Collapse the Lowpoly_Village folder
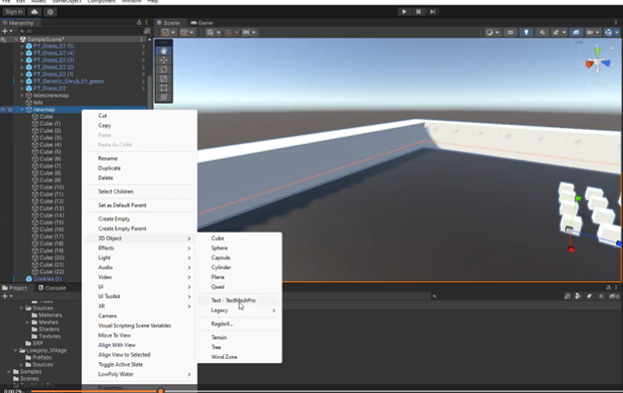This screenshot has height=393, width=623. click(15, 350)
